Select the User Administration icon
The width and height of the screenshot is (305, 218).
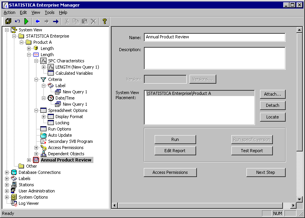coord(14,191)
